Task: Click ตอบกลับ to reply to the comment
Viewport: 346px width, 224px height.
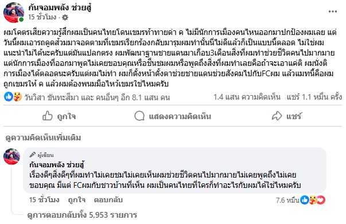Action: (108, 200)
